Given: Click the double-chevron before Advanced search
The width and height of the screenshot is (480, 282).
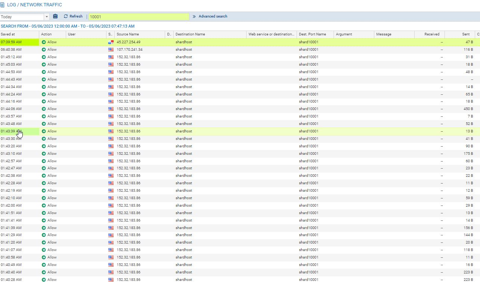Looking at the screenshot, I should (194, 16).
